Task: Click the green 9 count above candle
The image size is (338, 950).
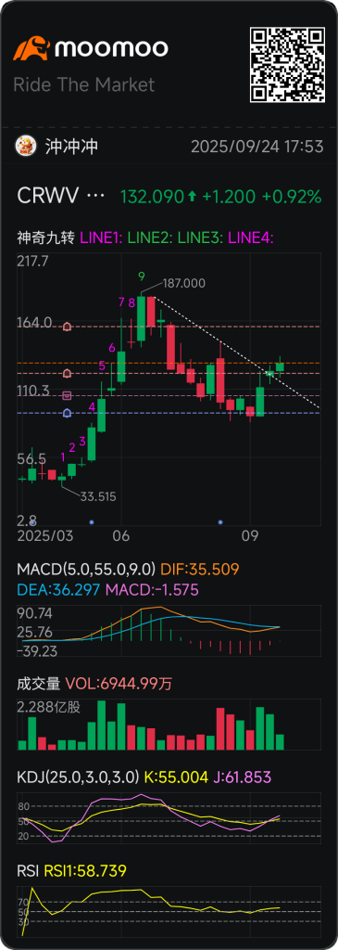Action: [x=142, y=276]
